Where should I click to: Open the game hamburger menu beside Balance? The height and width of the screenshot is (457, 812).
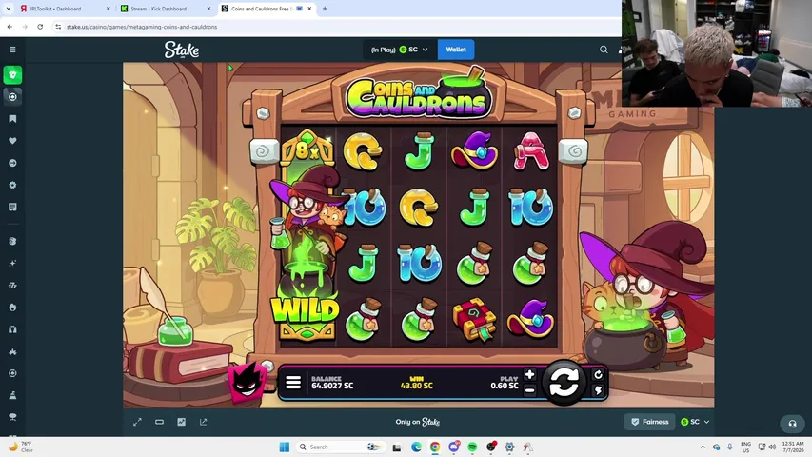[293, 383]
